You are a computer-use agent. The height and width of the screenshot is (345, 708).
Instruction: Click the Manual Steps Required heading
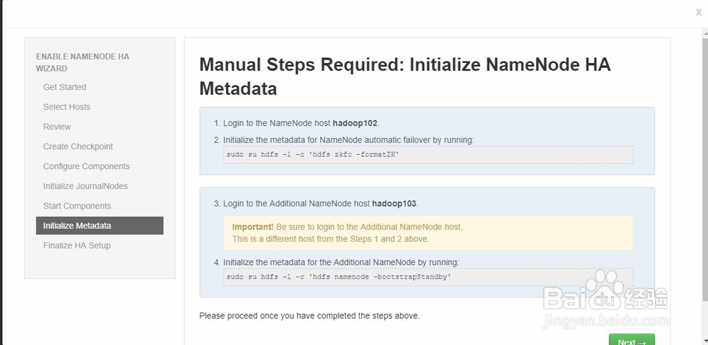[404, 76]
